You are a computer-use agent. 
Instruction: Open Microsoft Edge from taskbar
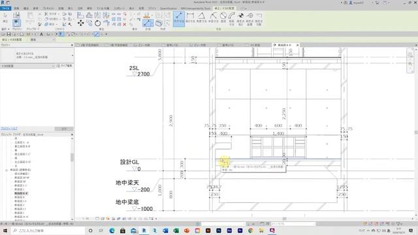tap(112, 230)
